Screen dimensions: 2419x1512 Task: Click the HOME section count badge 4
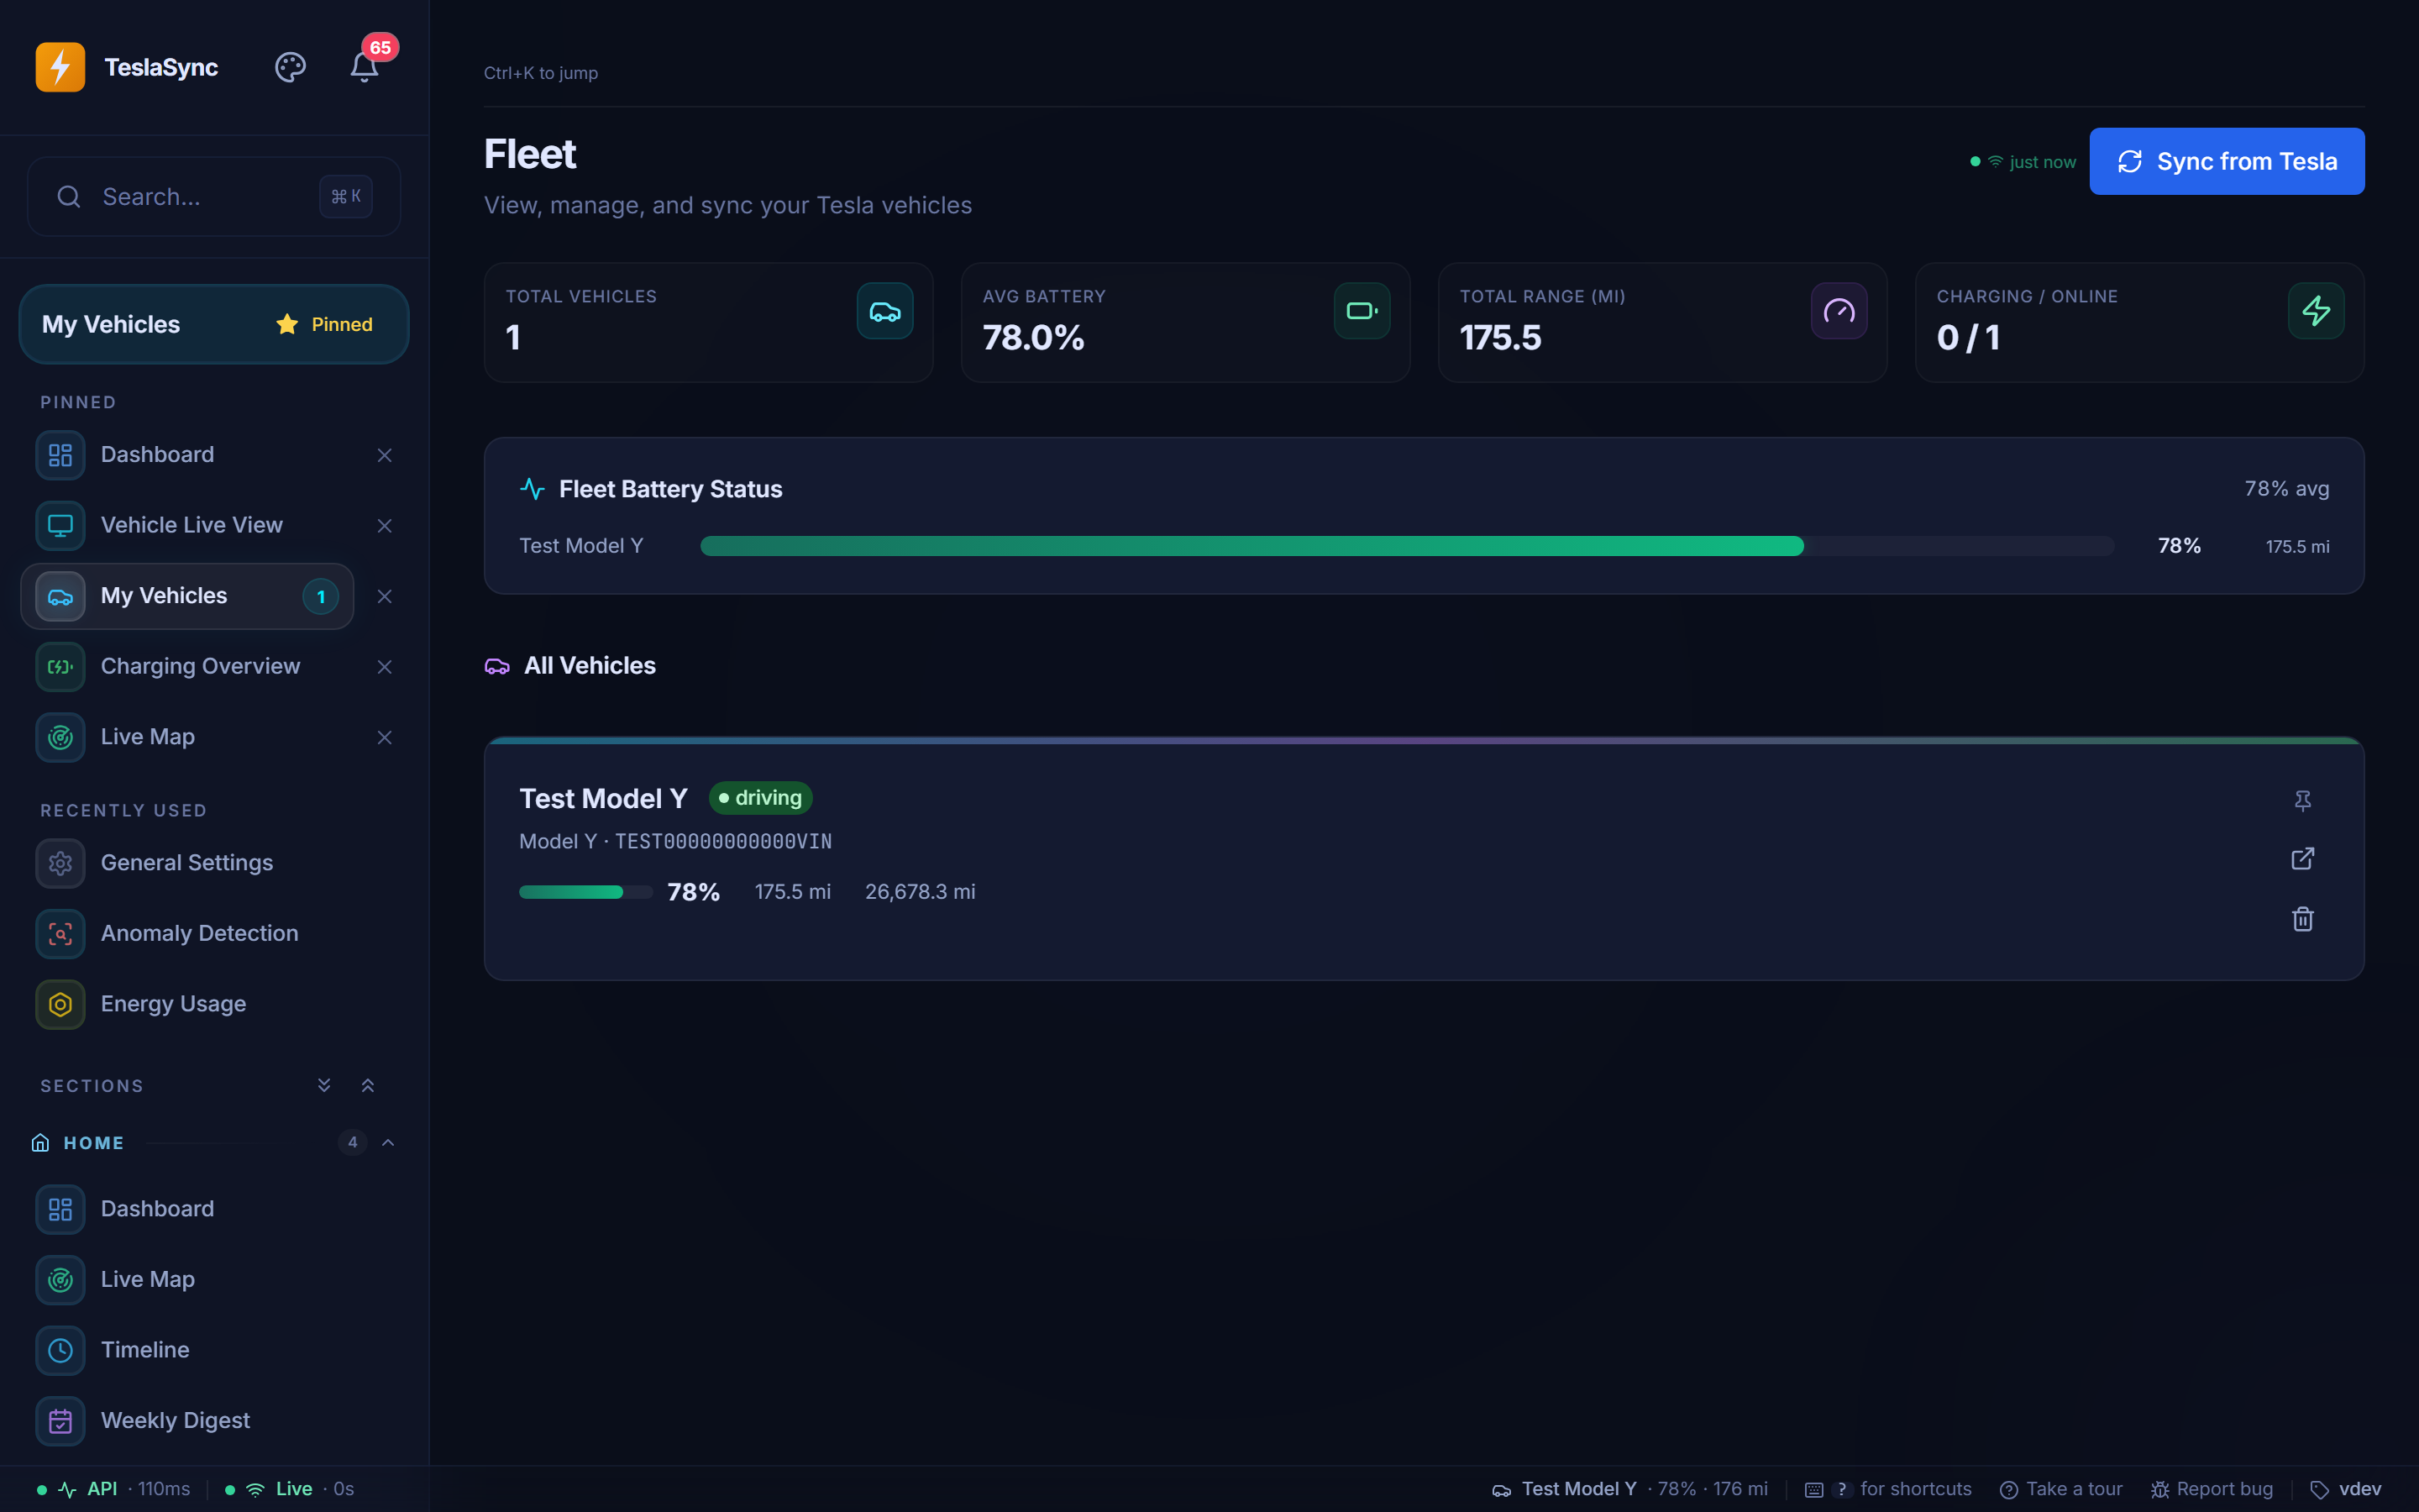[x=352, y=1142]
